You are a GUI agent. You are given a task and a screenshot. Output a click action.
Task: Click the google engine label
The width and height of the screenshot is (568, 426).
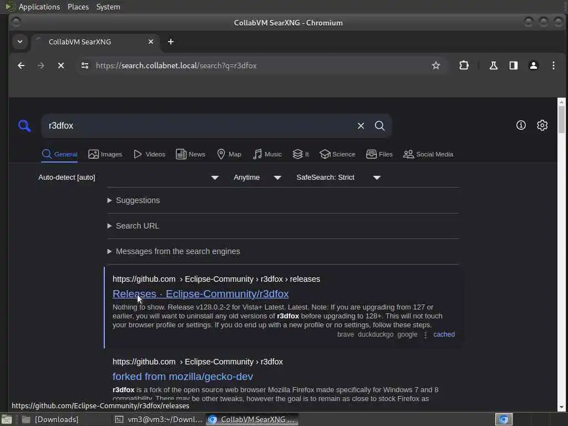click(407, 334)
